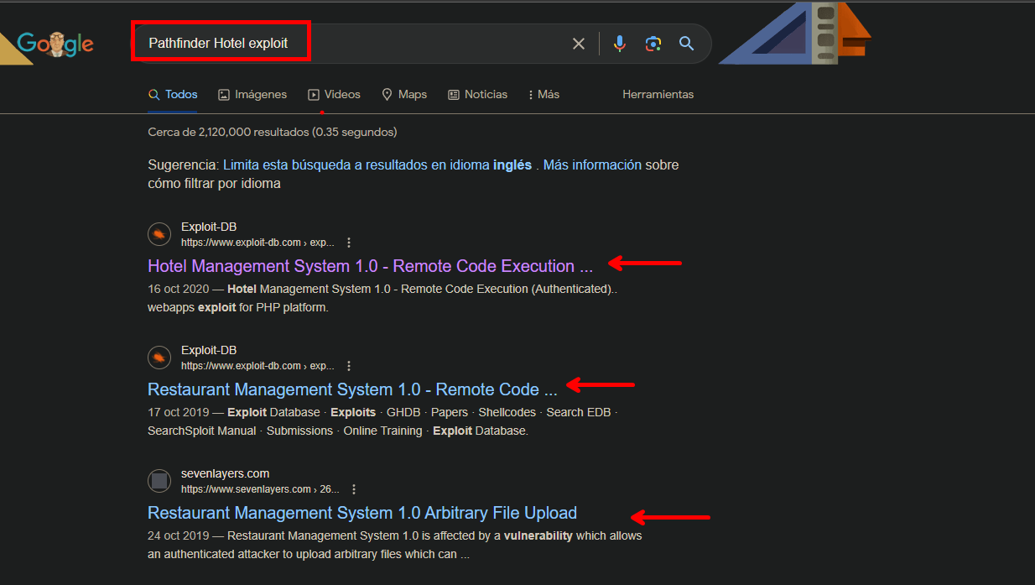Open Google Lens image search icon
Image resolution: width=1035 pixels, height=585 pixels.
coord(653,44)
